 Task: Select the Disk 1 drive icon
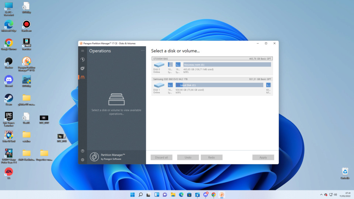click(x=159, y=85)
